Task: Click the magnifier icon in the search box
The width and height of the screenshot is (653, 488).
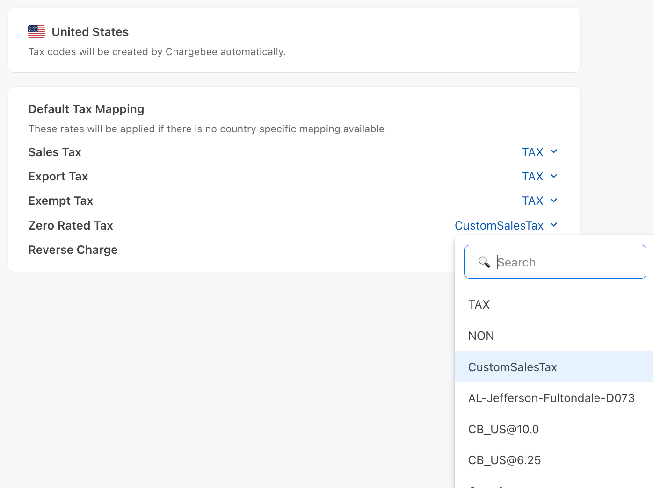Action: point(484,262)
